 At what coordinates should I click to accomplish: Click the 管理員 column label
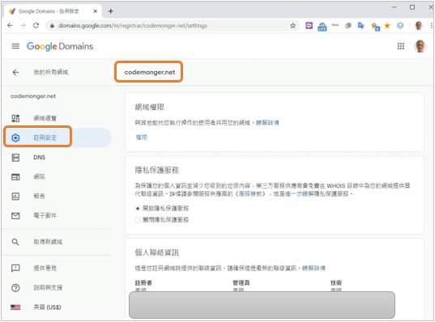click(x=241, y=282)
